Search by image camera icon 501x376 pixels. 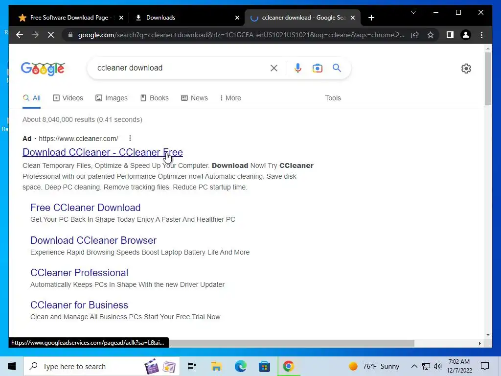(x=317, y=68)
